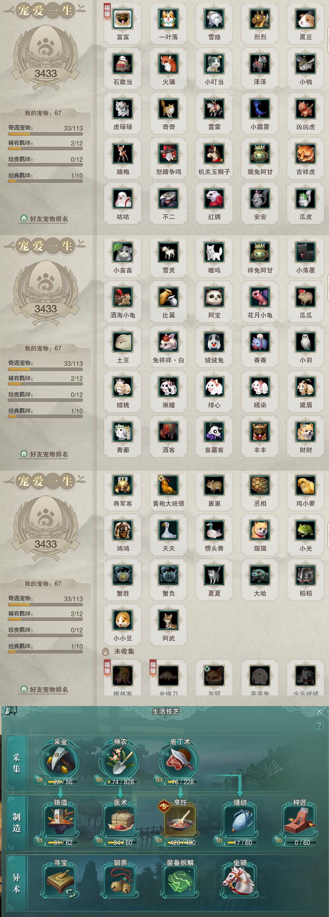The width and height of the screenshot is (329, 917).
Task: Select the 采集 category tab
Action: coord(17,763)
